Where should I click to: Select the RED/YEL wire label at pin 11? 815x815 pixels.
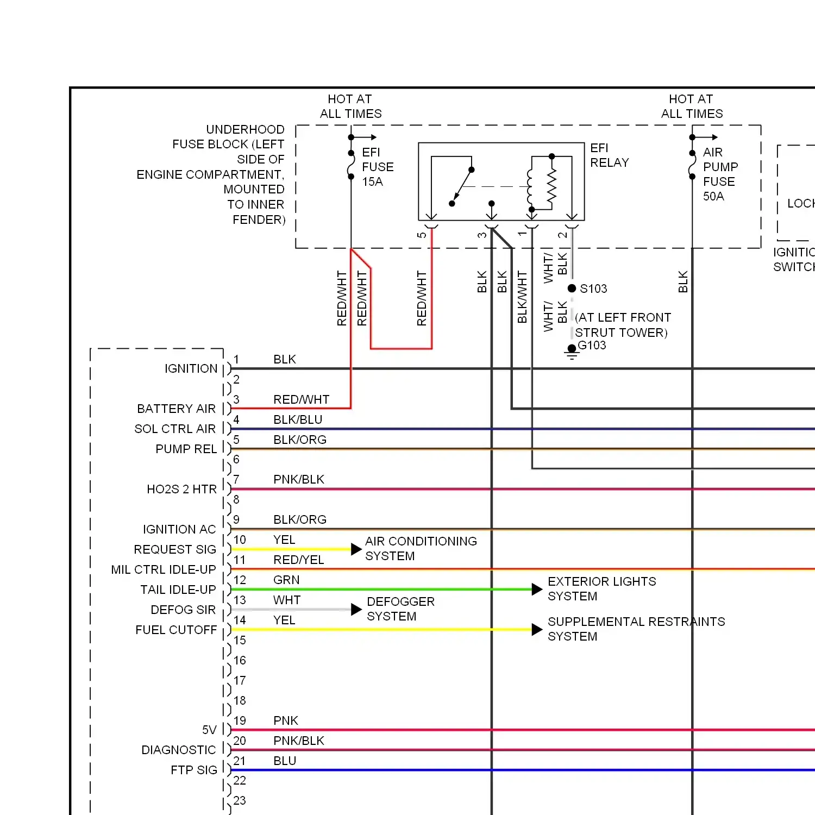point(298,560)
